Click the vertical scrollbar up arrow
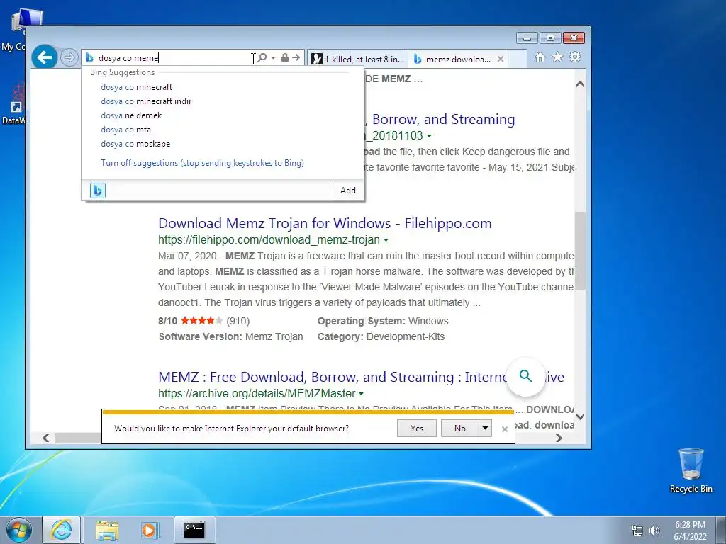The image size is (726, 544). 580,84
